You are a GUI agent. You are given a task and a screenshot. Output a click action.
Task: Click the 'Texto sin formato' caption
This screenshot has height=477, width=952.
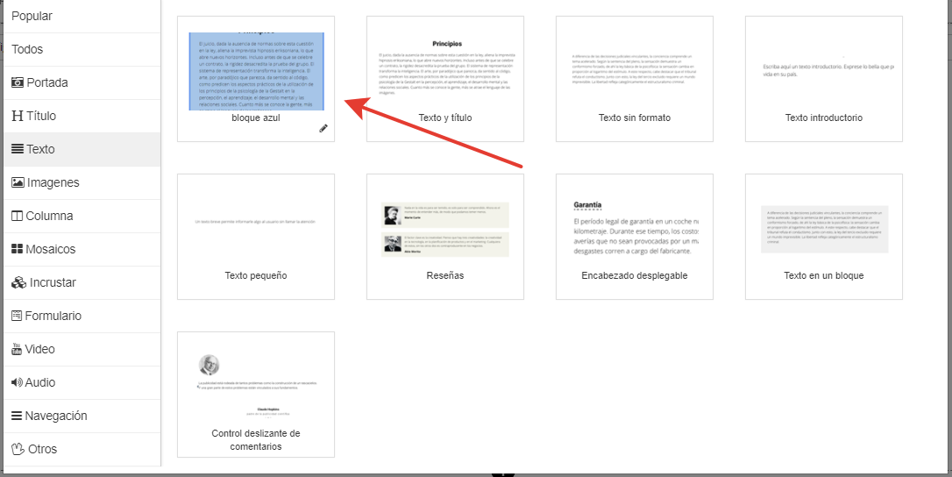click(635, 117)
